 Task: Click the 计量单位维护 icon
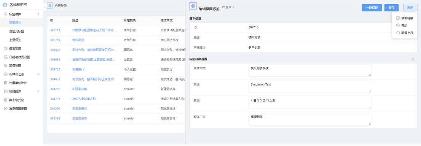6,83
